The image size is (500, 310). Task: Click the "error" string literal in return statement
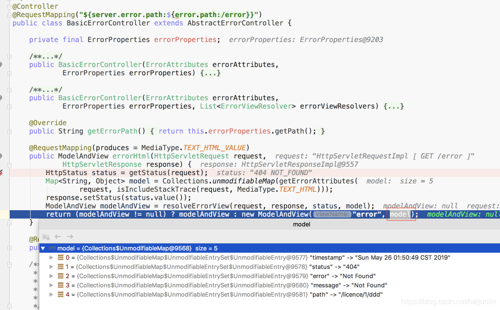366,214
